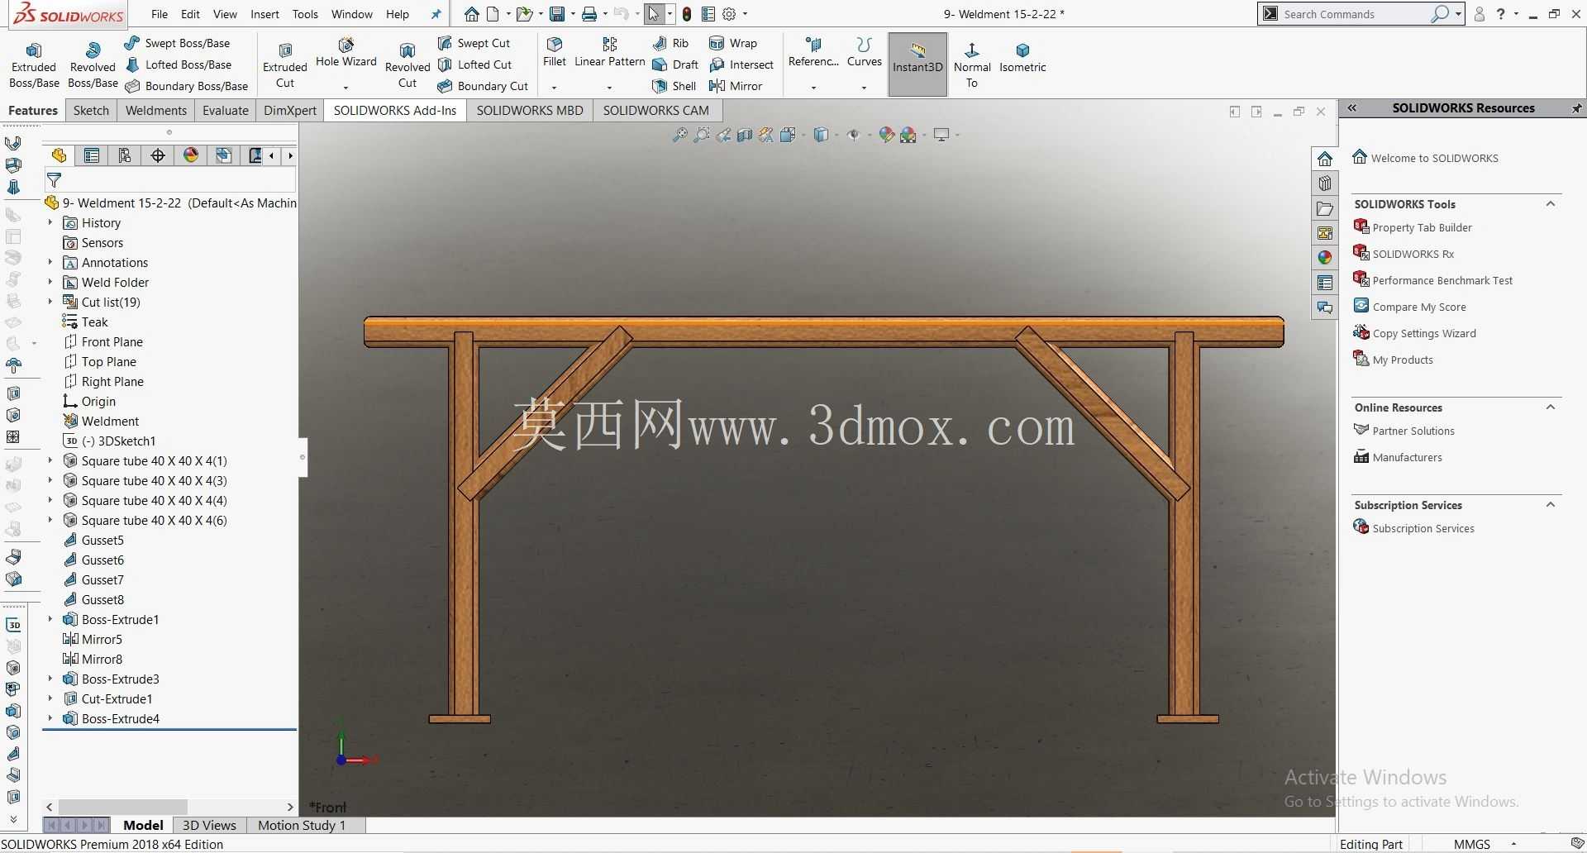This screenshot has width=1587, height=853.
Task: Open the Hole Wizard tool
Action: (346, 52)
